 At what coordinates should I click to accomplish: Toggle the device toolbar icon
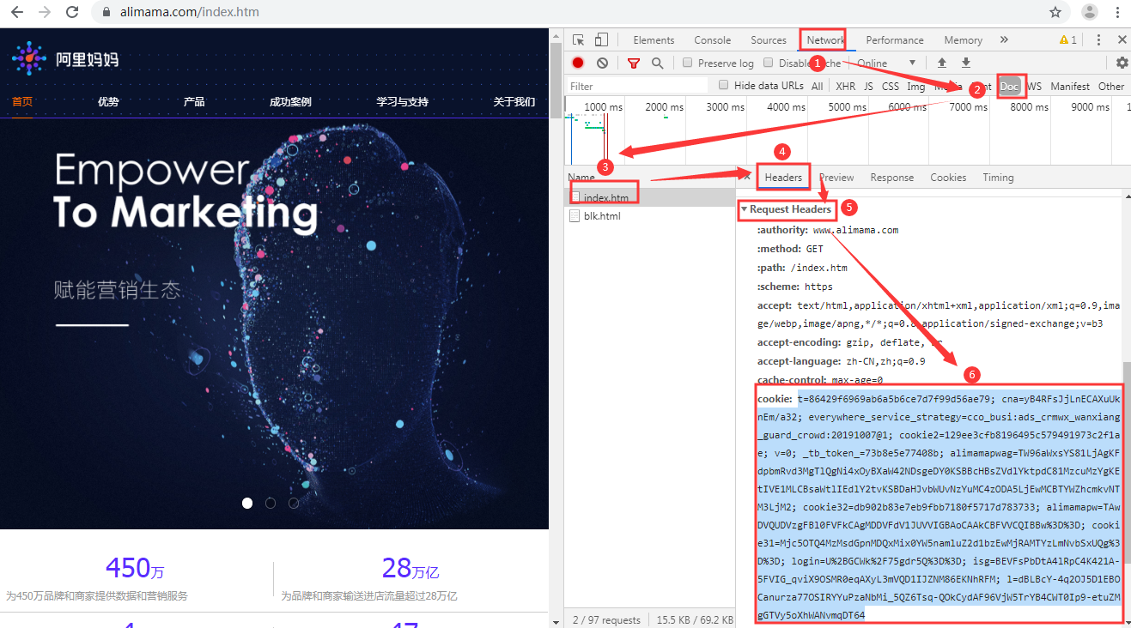(601, 39)
